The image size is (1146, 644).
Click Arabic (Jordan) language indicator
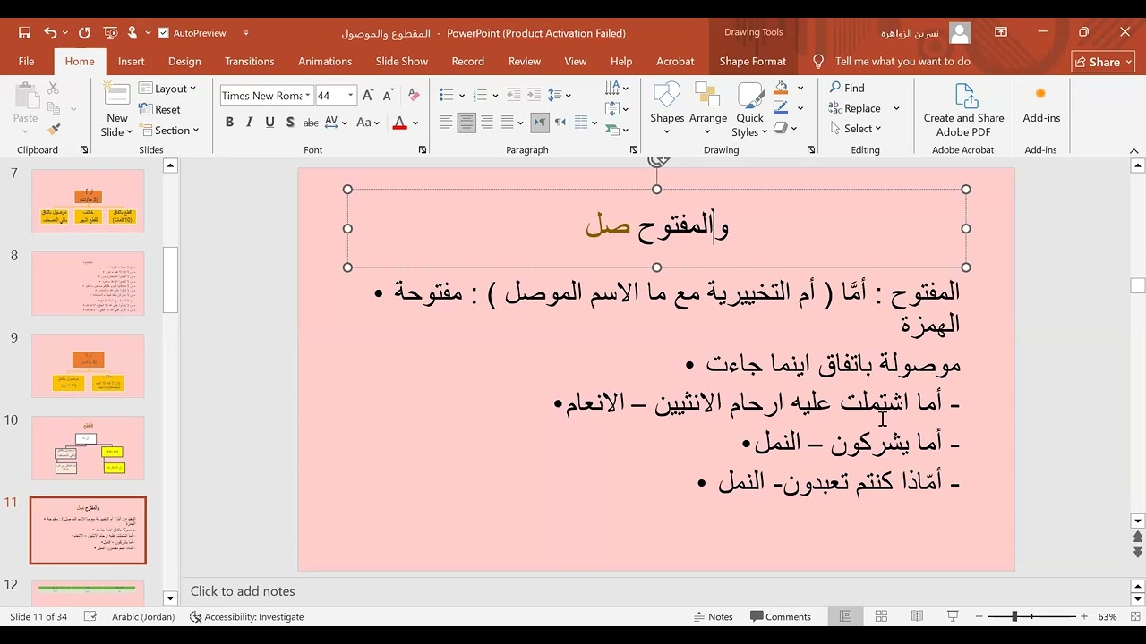[144, 616]
